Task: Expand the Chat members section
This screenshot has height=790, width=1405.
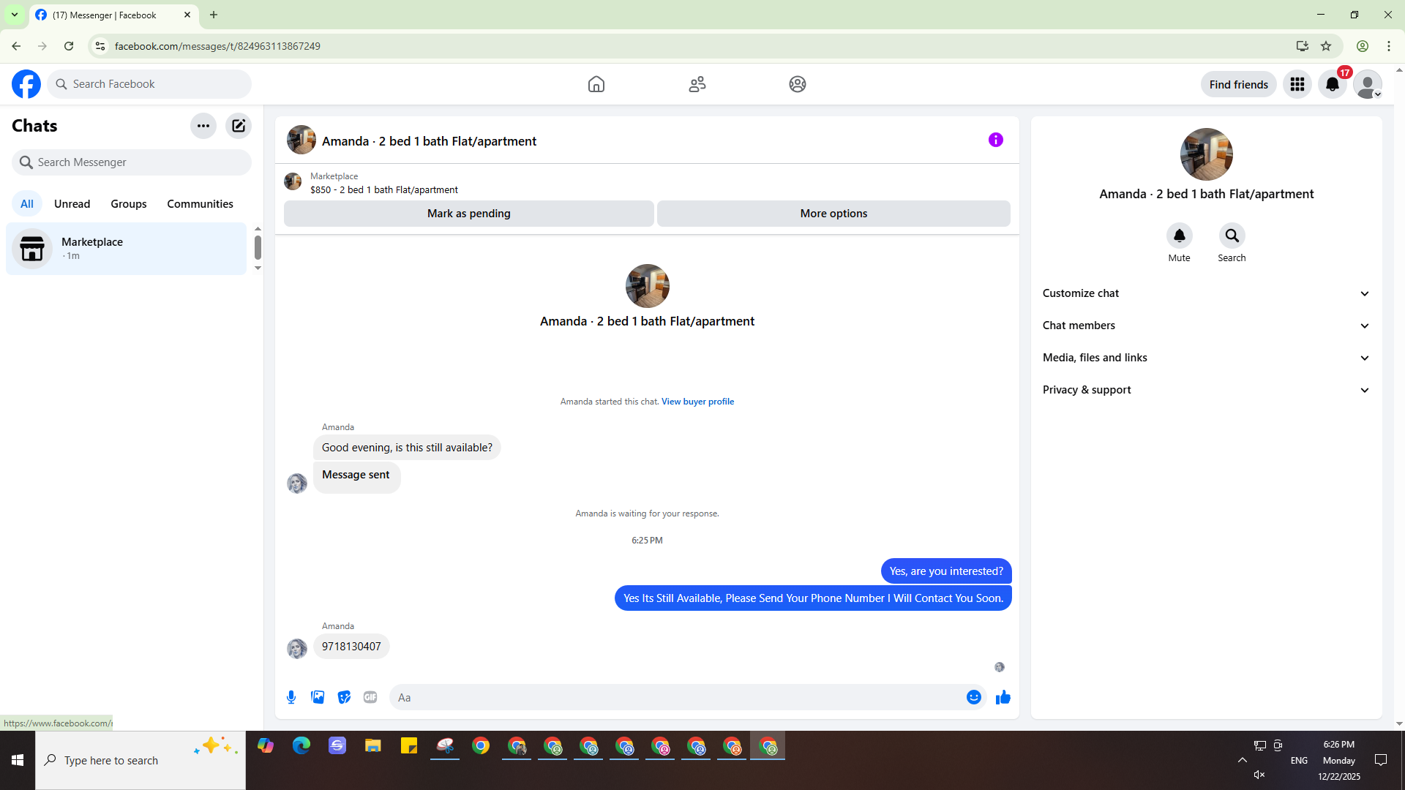Action: point(1206,326)
